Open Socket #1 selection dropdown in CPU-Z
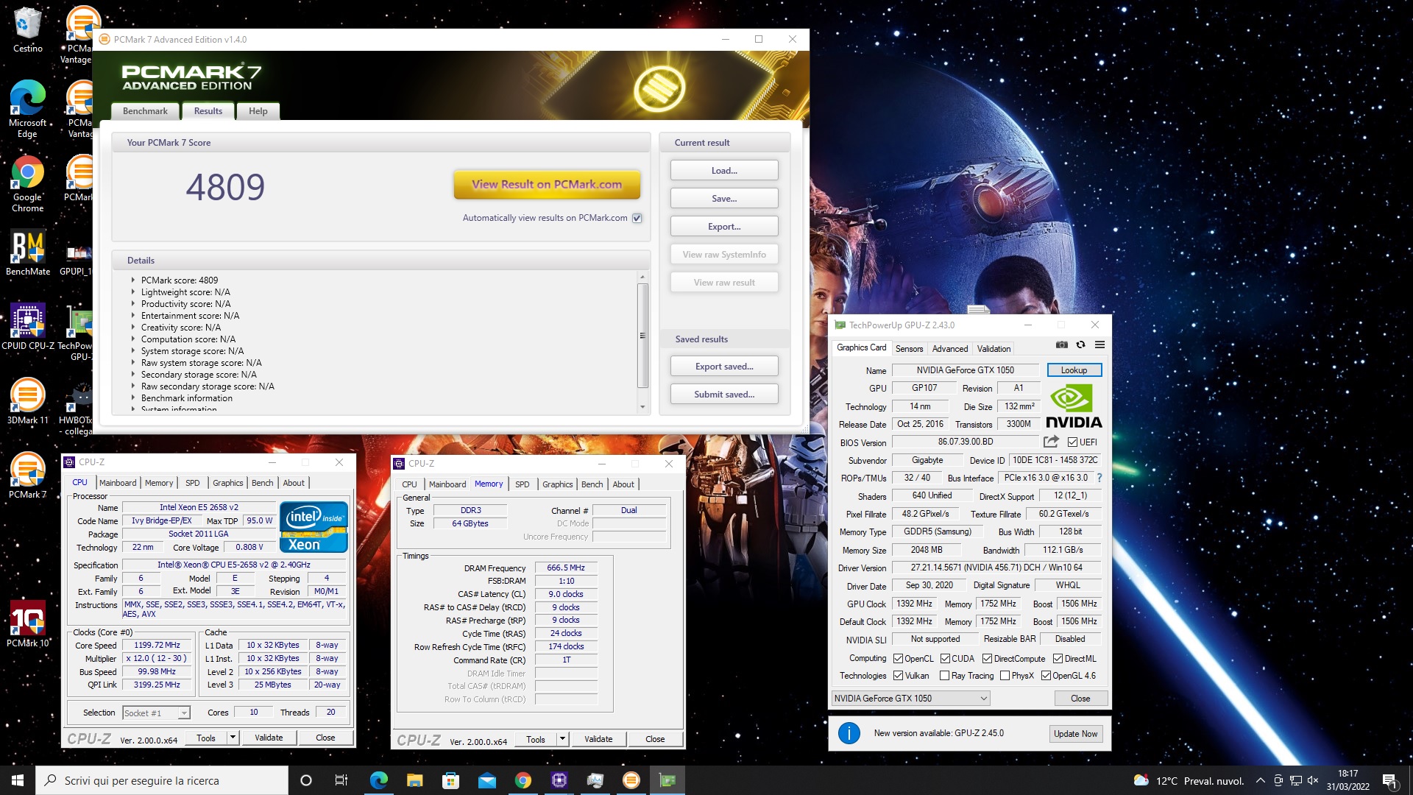The height and width of the screenshot is (795, 1413). point(156,713)
